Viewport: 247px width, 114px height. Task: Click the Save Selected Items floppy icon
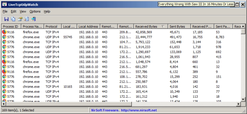click(6, 19)
